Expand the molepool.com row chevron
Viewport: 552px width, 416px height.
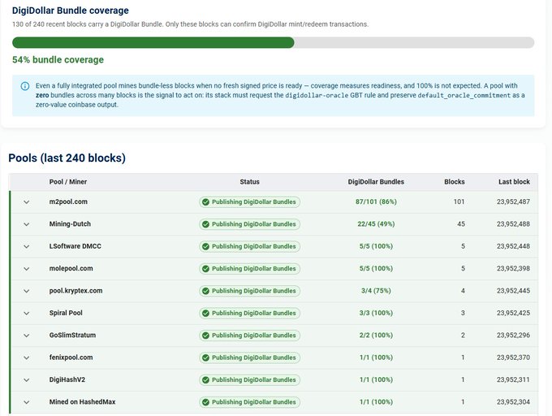pyautogui.click(x=27, y=269)
